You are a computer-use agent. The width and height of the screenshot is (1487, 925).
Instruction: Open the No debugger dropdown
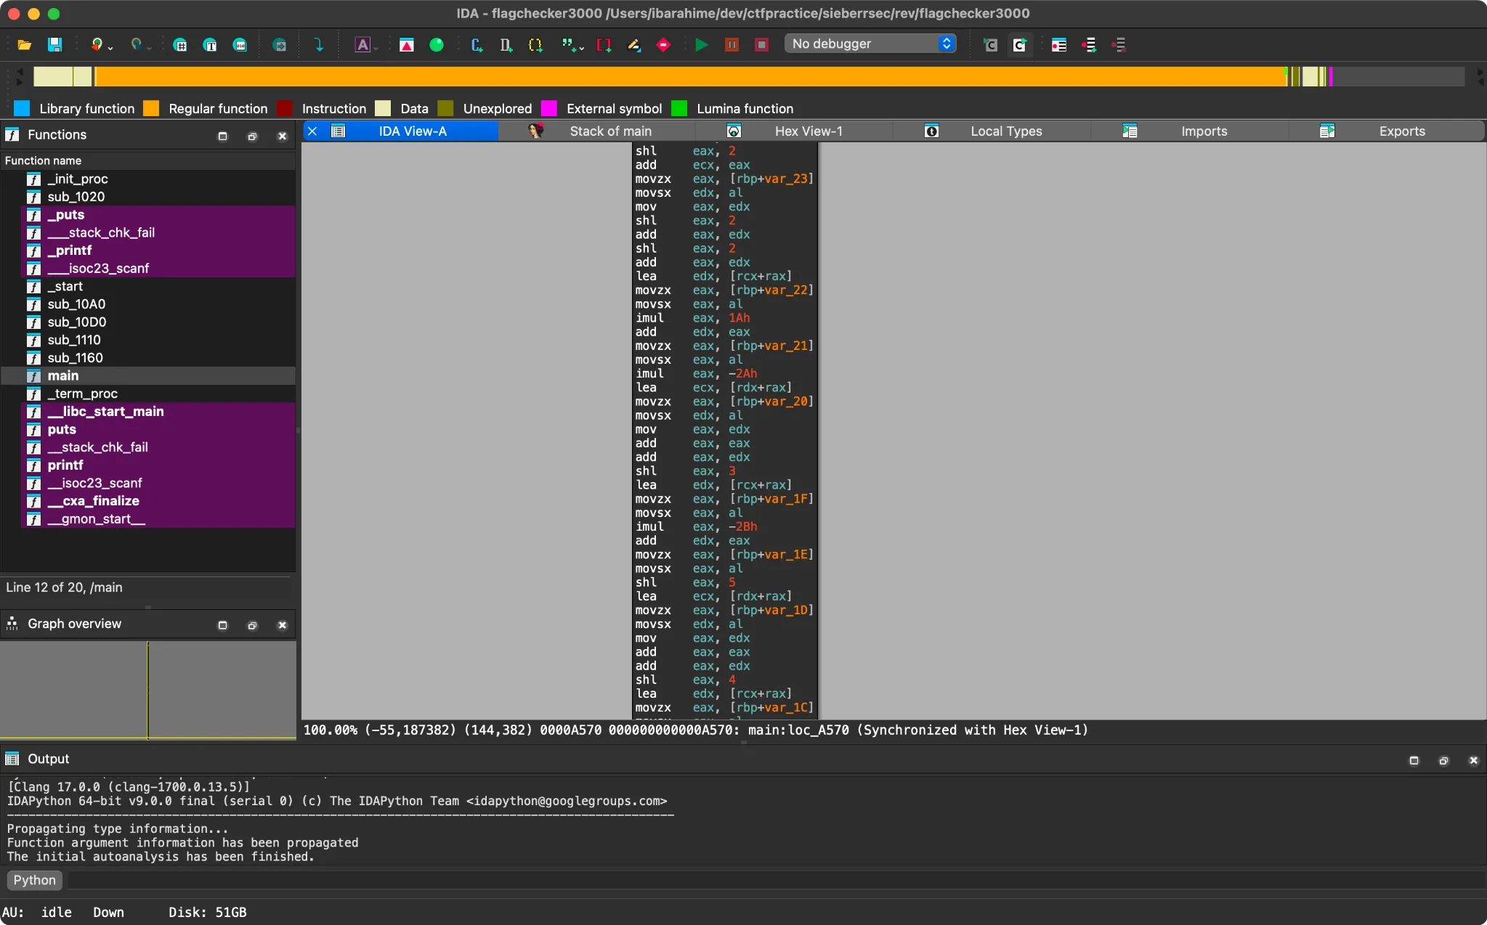(x=870, y=44)
